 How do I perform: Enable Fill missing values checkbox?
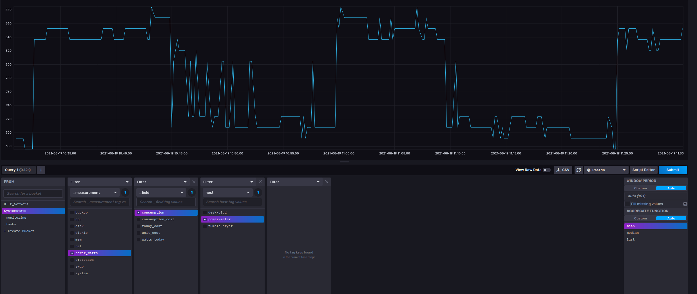tap(627, 204)
